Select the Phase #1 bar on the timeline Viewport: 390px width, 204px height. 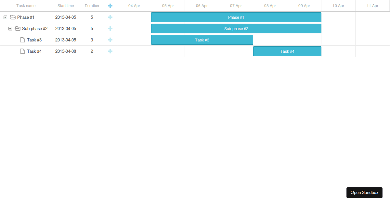click(x=236, y=17)
